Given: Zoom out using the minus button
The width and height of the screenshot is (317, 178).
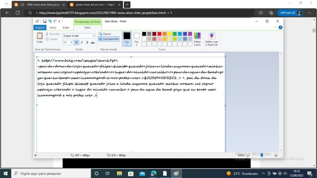Looking at the screenshot, I should pos(247,155).
